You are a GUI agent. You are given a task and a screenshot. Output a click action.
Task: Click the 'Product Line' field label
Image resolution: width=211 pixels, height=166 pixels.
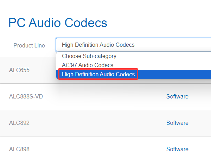pyautogui.click(x=29, y=45)
